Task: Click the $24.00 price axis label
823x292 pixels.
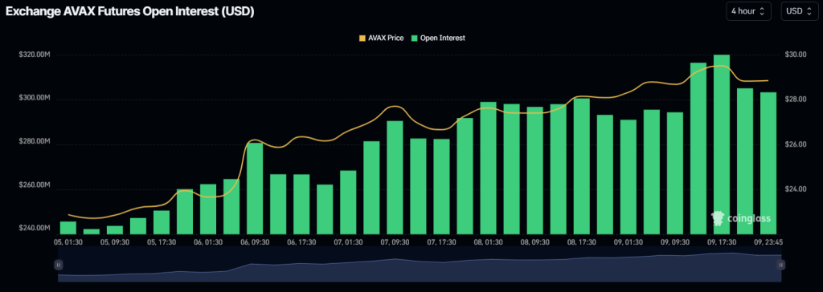Action: (795, 189)
